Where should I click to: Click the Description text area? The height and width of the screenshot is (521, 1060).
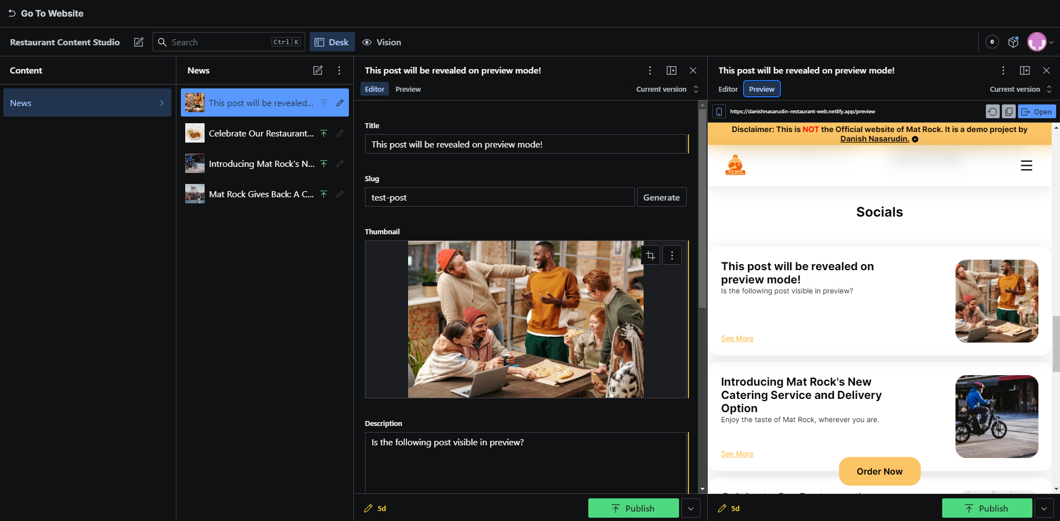[526, 463]
